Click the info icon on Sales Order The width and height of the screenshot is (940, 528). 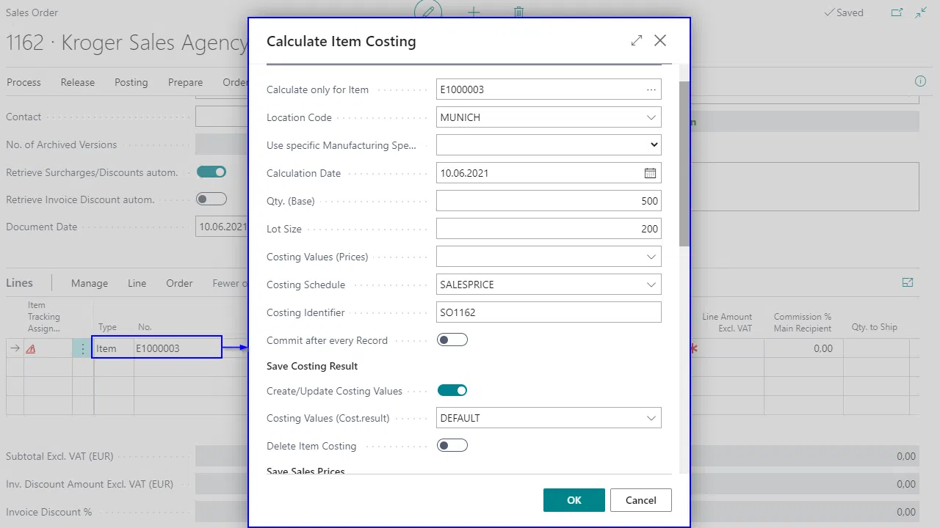[x=920, y=81]
